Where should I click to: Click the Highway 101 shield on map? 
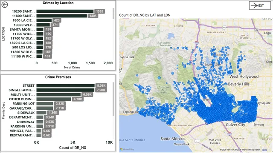[x=224, y=28]
